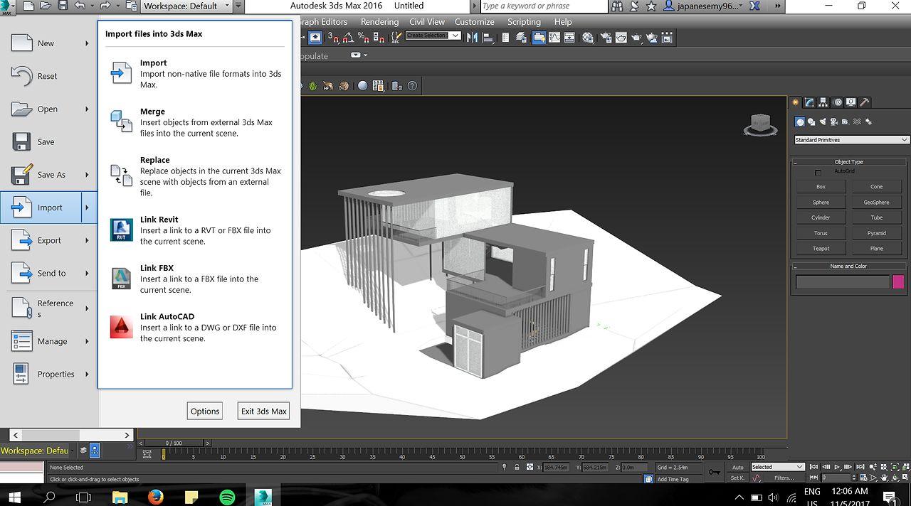Viewport: 911px width, 506px height.
Task: Open the Display command panel tab
Action: (x=851, y=102)
